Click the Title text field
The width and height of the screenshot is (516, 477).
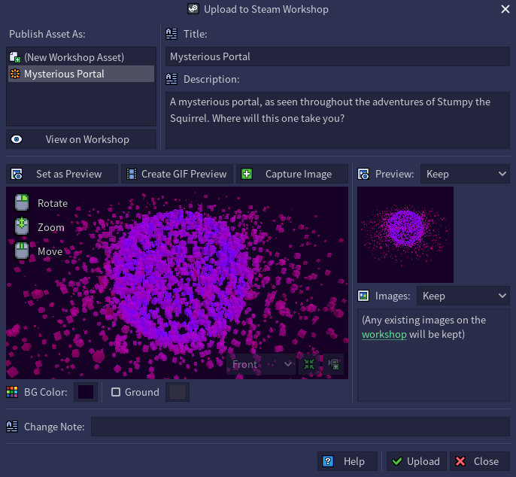pos(337,56)
